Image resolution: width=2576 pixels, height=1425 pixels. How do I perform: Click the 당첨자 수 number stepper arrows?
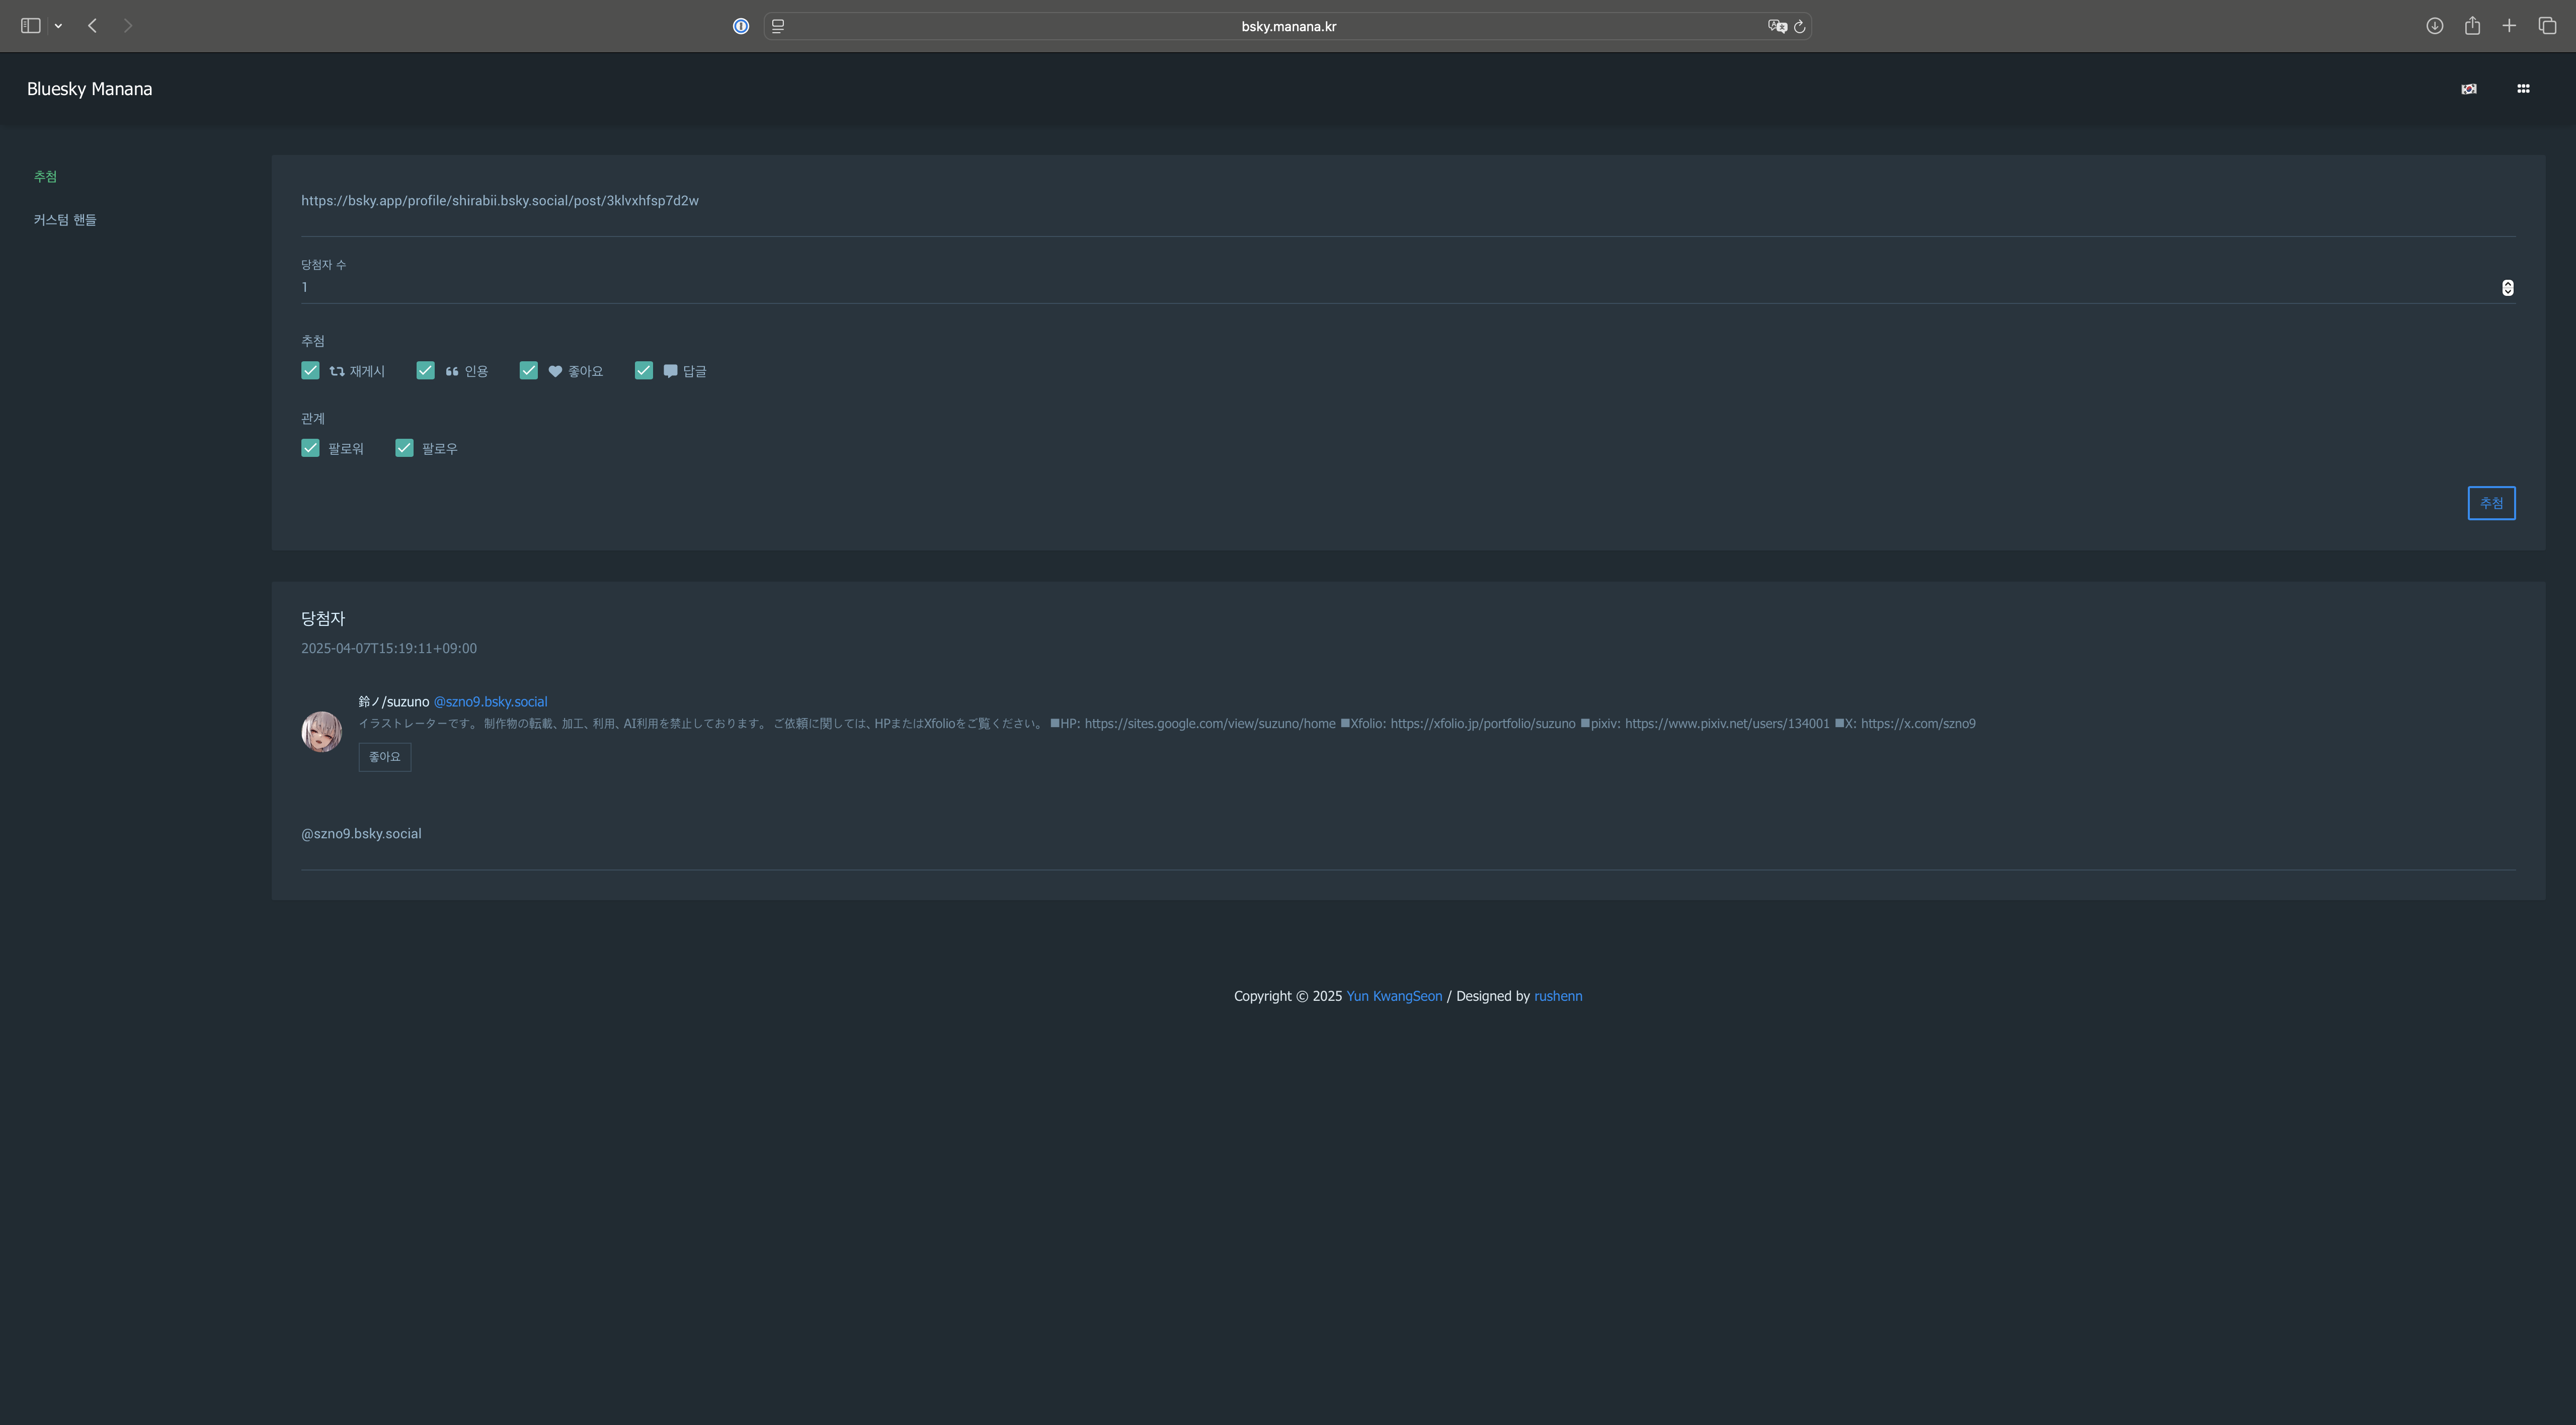pos(2507,288)
